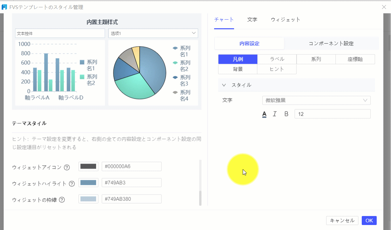Open help for ウィジェットの枠線

pos(62,200)
